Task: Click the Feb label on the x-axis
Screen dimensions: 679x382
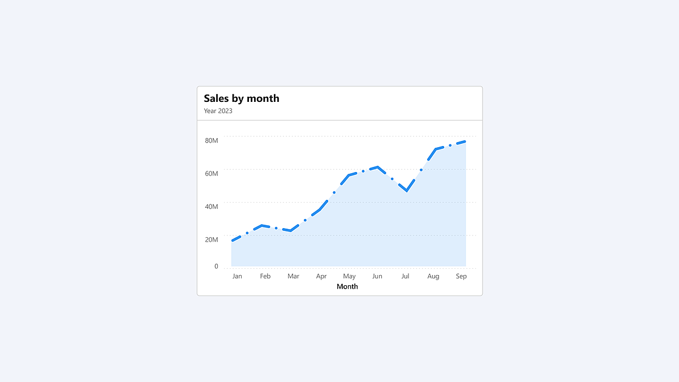Action: (265, 276)
